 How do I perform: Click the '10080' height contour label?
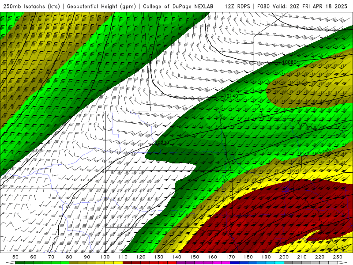coord(289,62)
